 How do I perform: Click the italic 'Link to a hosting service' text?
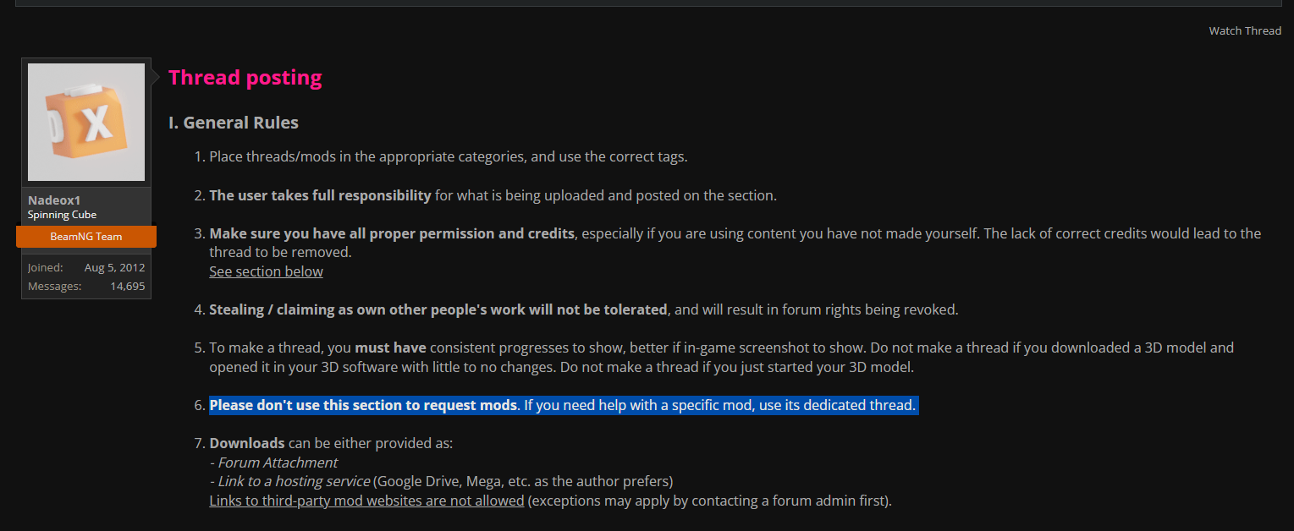tap(290, 481)
